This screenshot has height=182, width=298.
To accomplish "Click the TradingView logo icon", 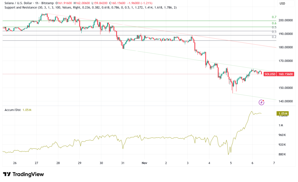I will 7,174.
